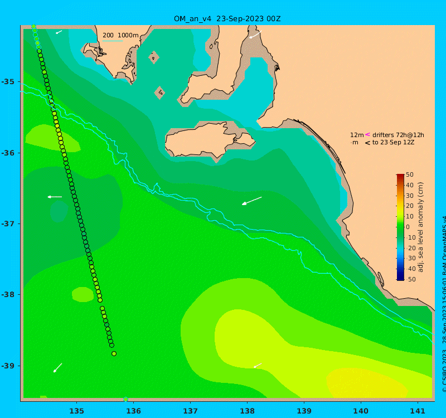Click the longitude axis label "137"
Screen dimensions: 446x418
[x=190, y=411]
